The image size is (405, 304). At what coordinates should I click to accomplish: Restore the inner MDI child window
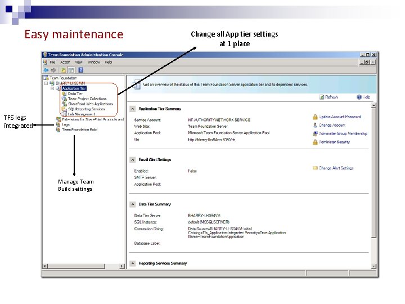(367, 62)
